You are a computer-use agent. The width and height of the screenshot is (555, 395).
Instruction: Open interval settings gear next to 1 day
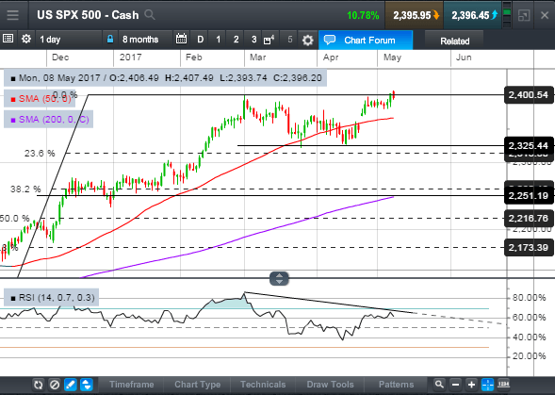pos(26,39)
